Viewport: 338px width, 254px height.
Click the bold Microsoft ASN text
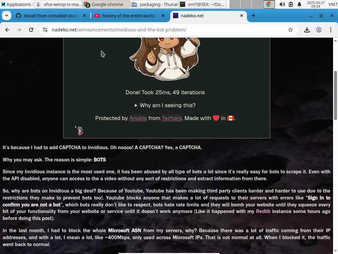pos(124,231)
